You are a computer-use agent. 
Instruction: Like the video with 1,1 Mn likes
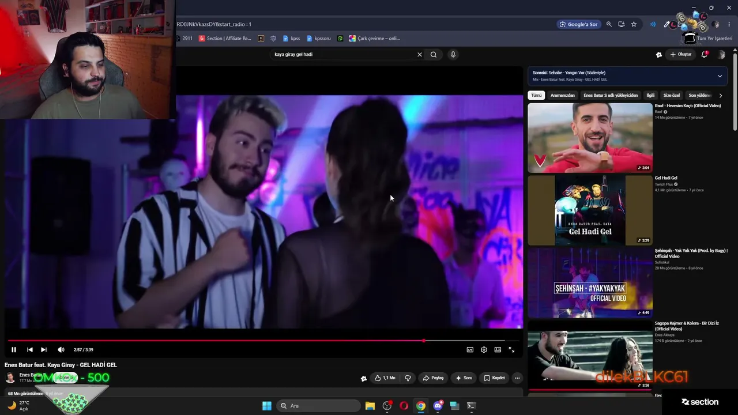point(385,378)
